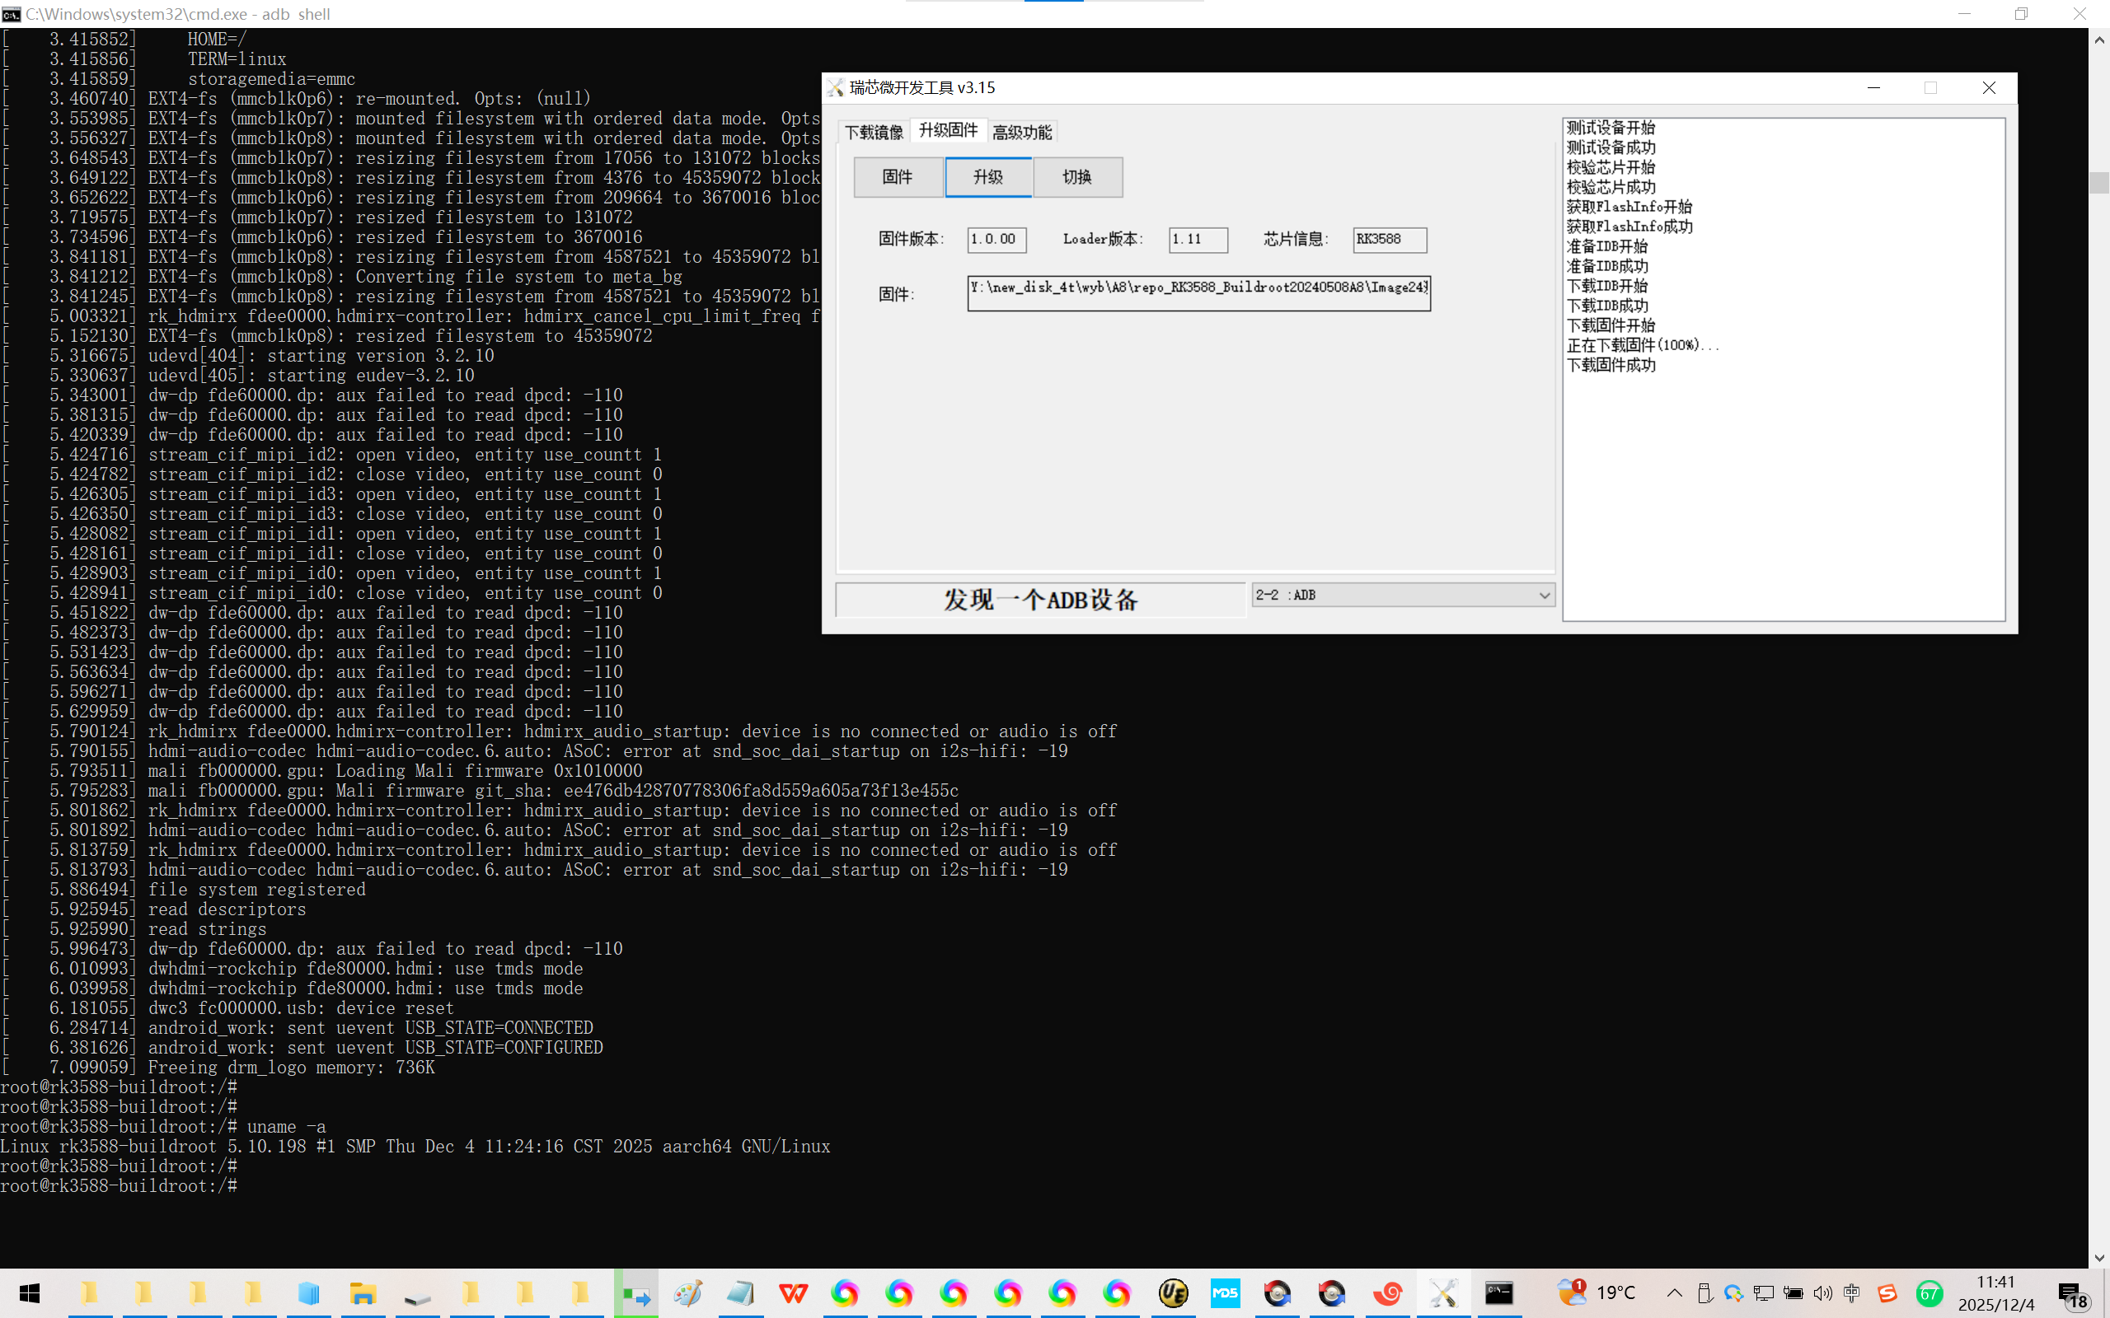Launch WPS Office from the taskbar
This screenshot has width=2110, height=1318.
coord(794,1293)
